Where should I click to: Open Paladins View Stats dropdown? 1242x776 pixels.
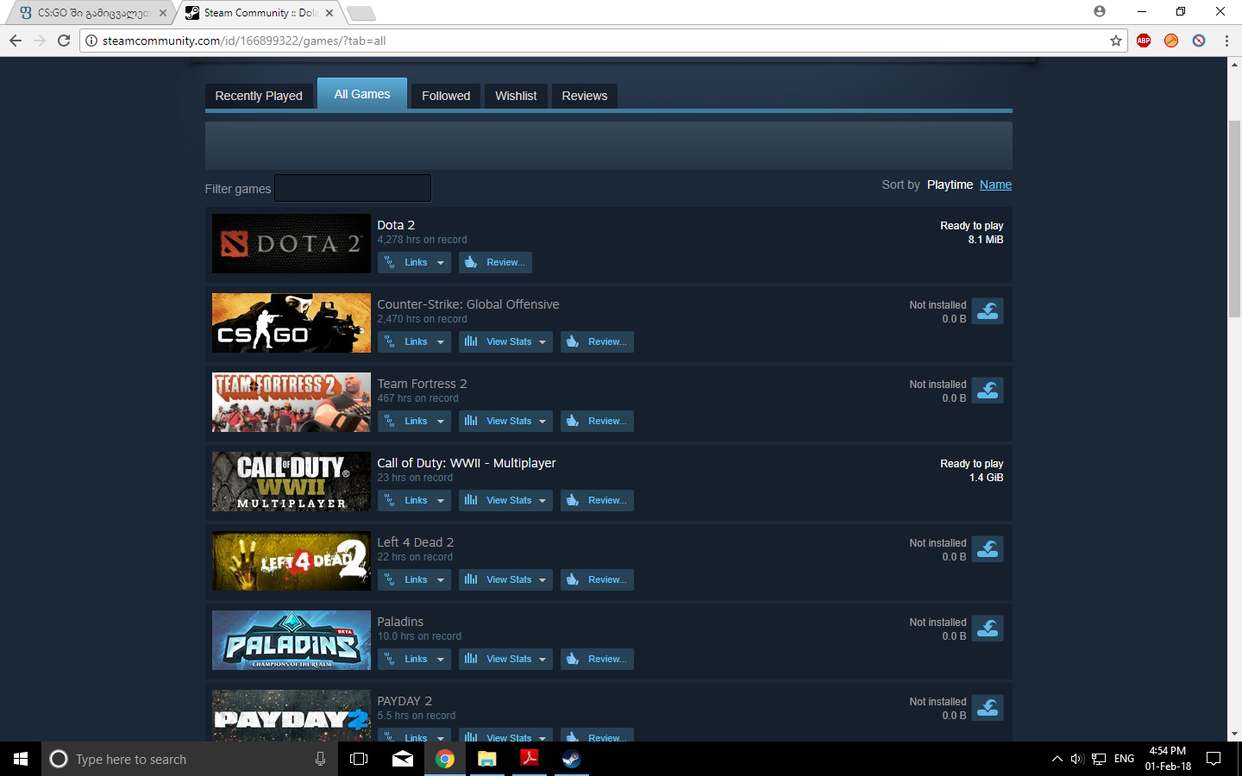[x=505, y=660]
